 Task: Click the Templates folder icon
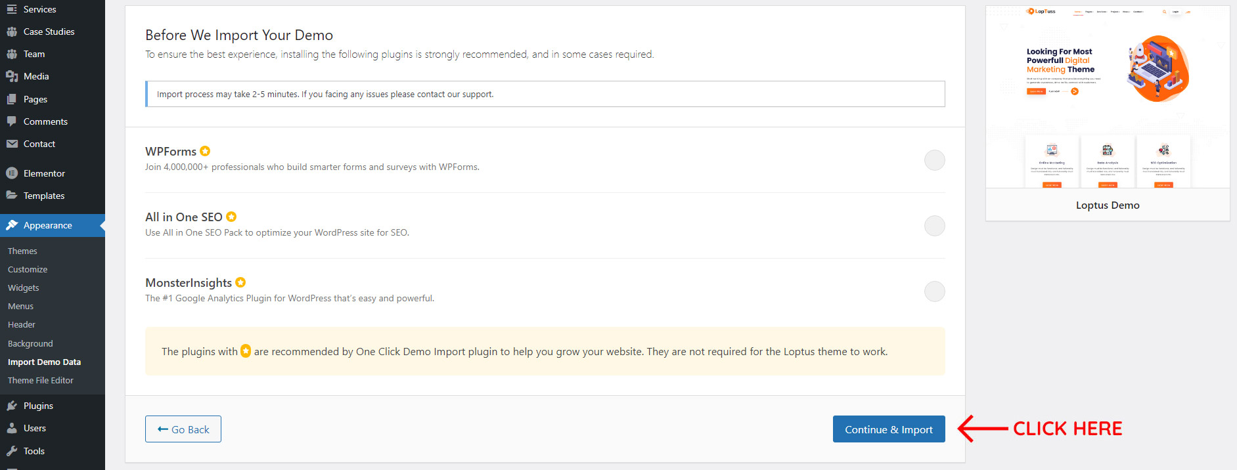click(x=12, y=196)
